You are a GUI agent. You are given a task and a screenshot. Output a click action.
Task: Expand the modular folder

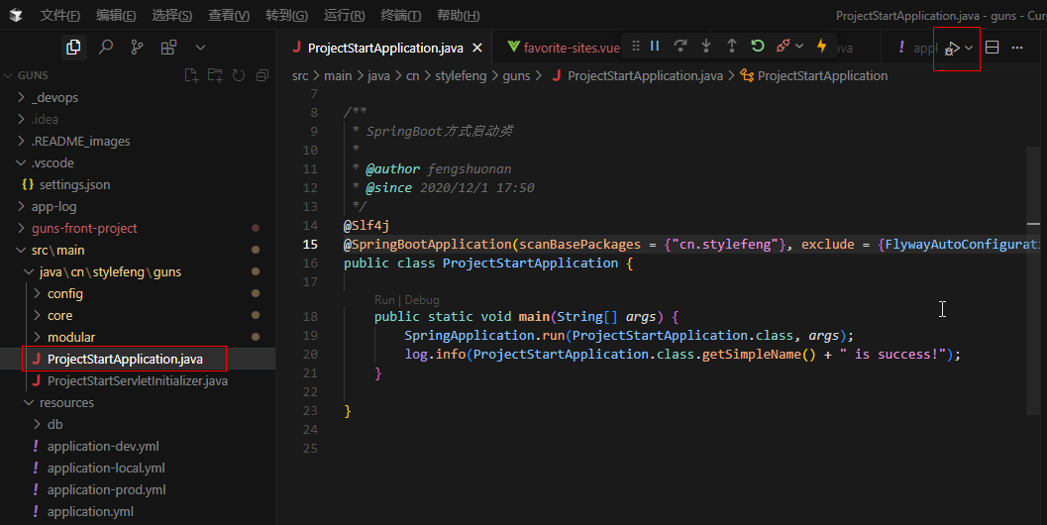coord(71,337)
